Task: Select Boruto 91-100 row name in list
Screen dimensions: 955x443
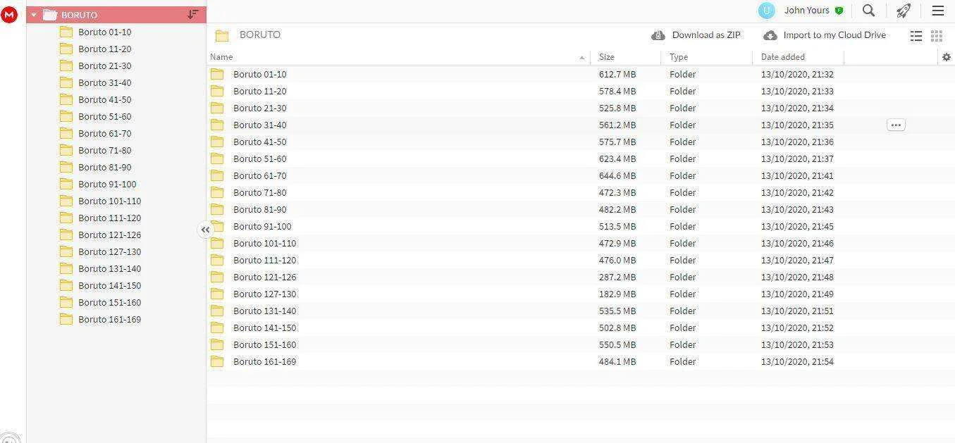Action: (x=262, y=226)
